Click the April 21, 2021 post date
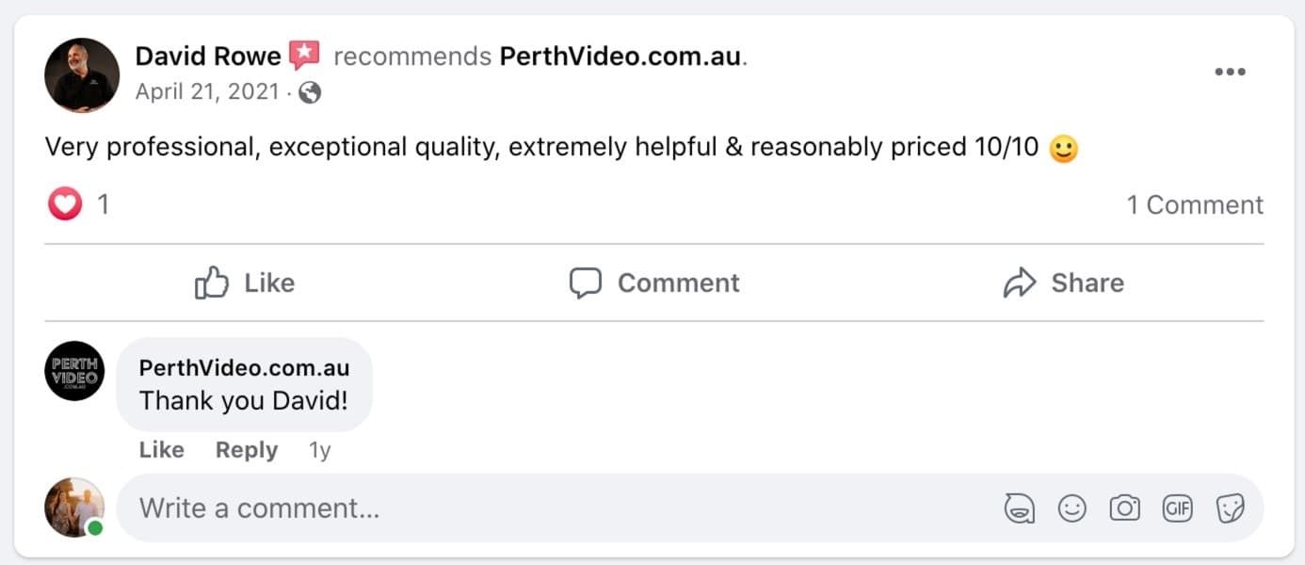The image size is (1305, 565). click(x=207, y=92)
